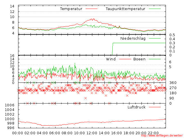Click the 1004 pressure axis label
Viewport: 184px width, 138px height.
pyautogui.click(x=9, y=110)
